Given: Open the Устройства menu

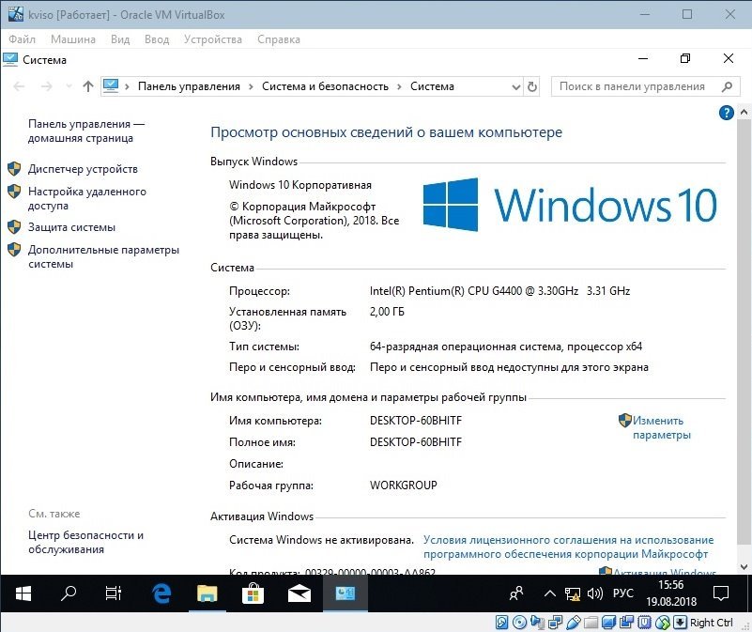Looking at the screenshot, I should 213,39.
